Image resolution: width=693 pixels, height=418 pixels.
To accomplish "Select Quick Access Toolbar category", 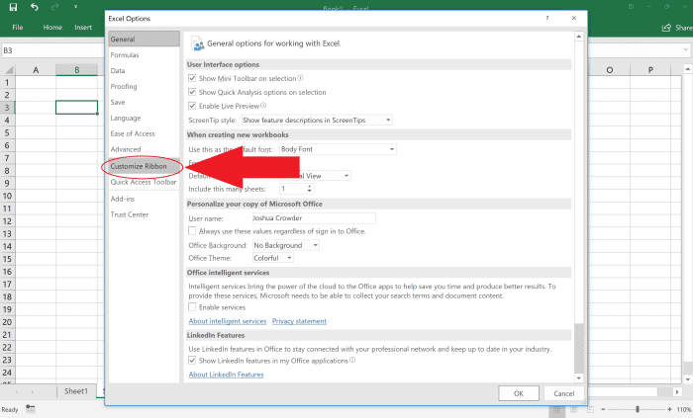I will (145, 182).
